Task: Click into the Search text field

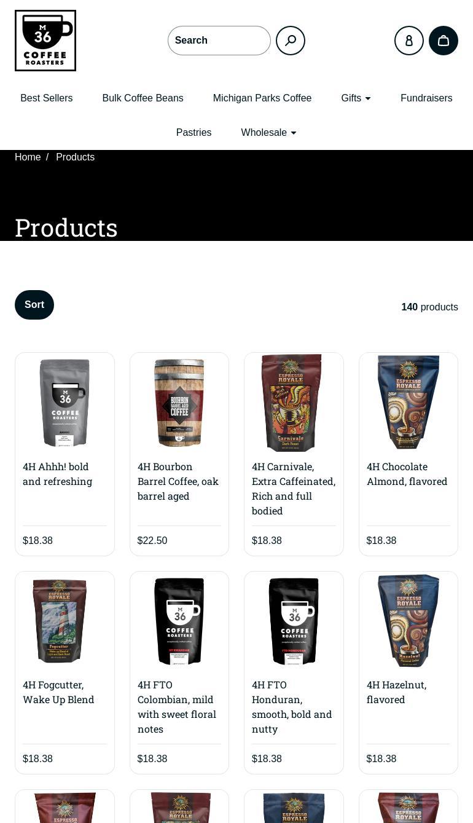Action: (x=219, y=41)
